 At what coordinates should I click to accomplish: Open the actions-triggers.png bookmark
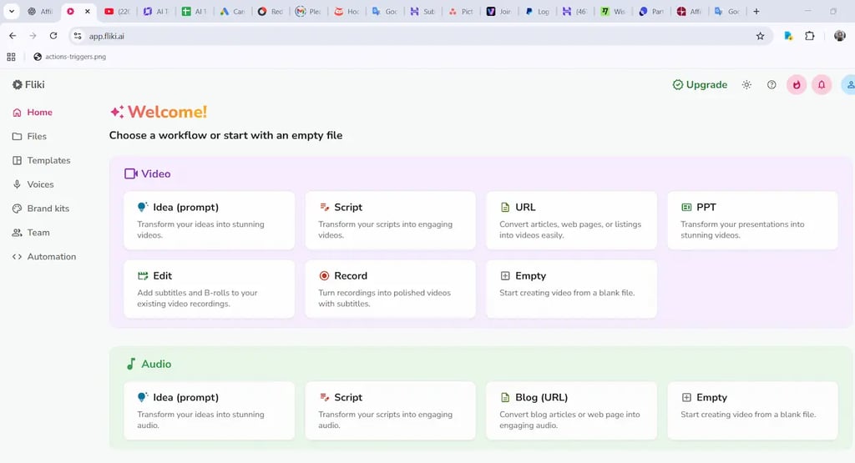click(x=70, y=57)
